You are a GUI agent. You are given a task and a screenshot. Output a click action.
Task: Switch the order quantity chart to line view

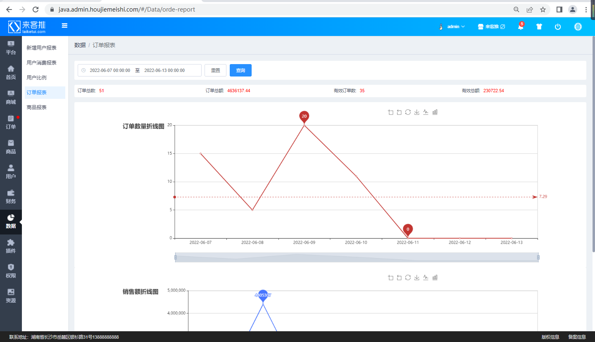[426, 112]
